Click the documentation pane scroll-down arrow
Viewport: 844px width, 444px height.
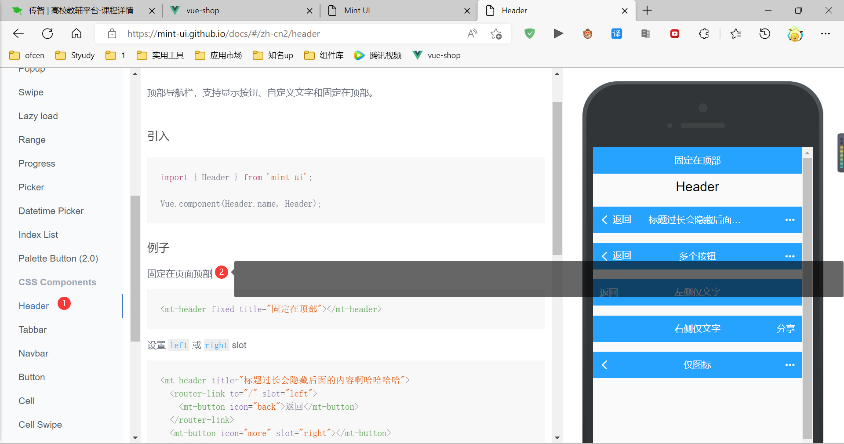tap(557, 438)
